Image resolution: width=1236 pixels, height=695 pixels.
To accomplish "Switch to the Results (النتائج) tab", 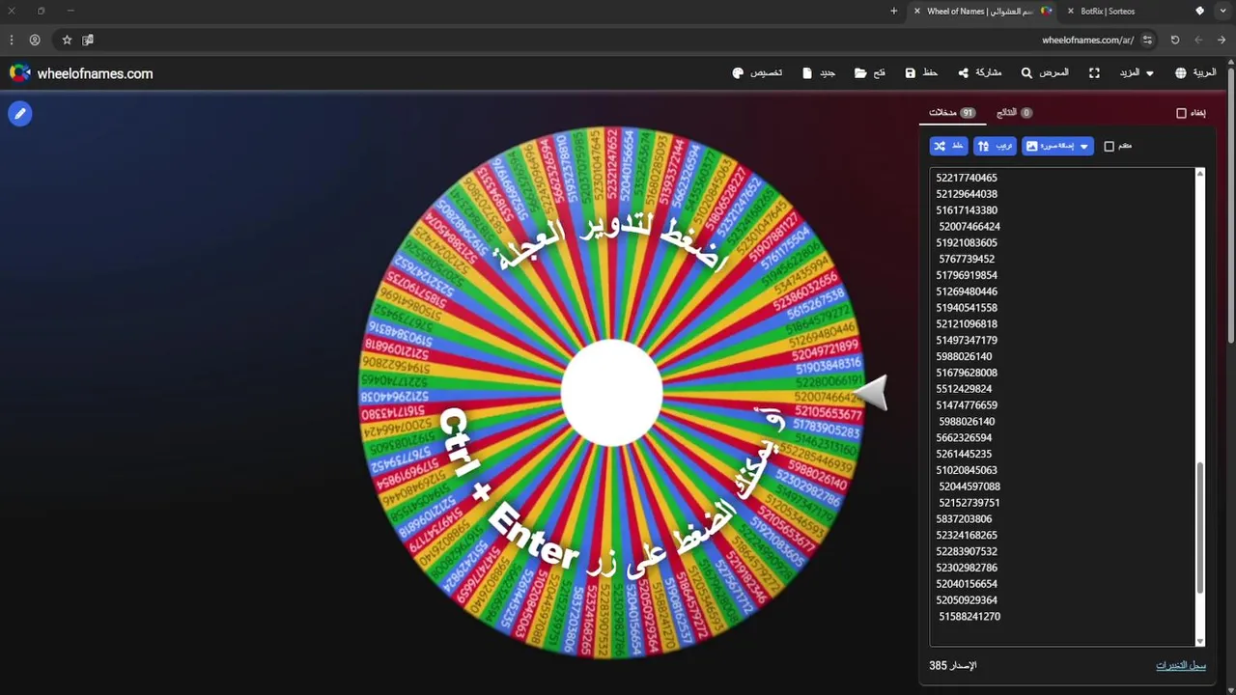I will coord(1014,113).
